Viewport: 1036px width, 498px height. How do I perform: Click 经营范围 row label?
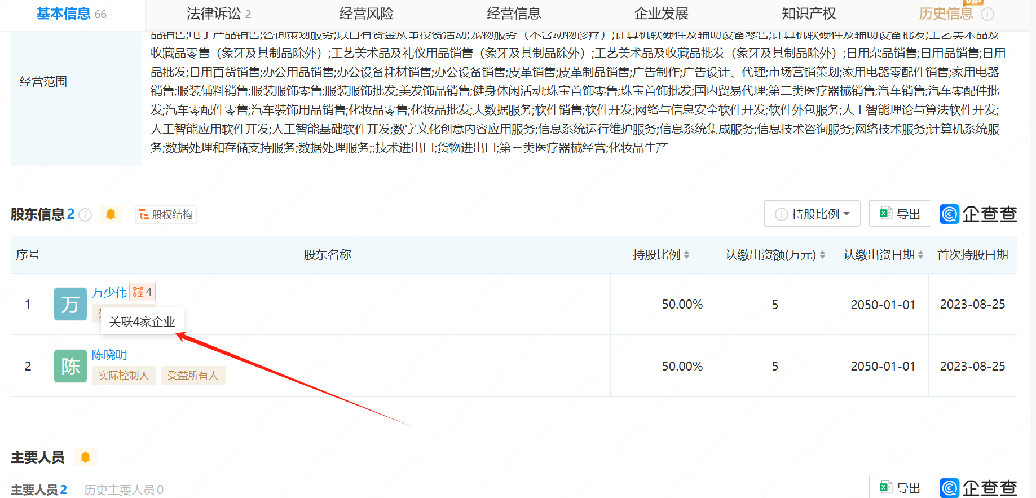(x=43, y=82)
